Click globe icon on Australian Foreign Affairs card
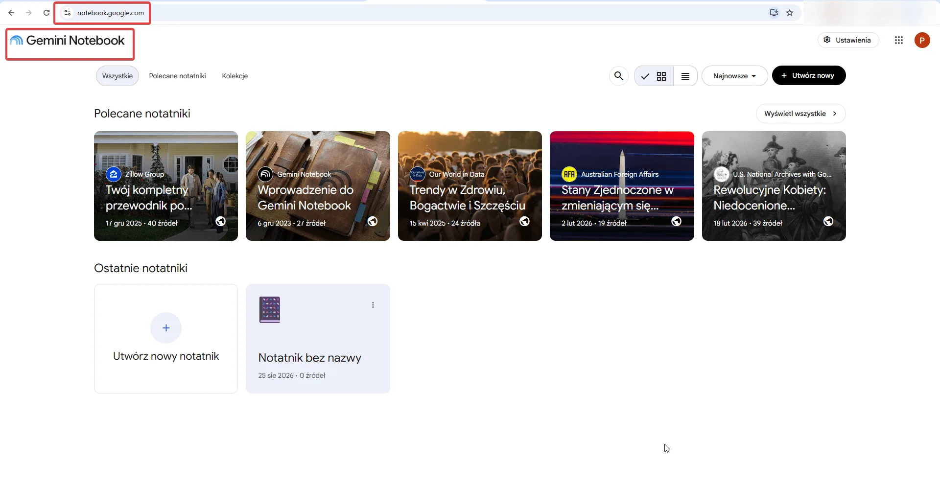Image resolution: width=940 pixels, height=486 pixels. click(x=677, y=221)
